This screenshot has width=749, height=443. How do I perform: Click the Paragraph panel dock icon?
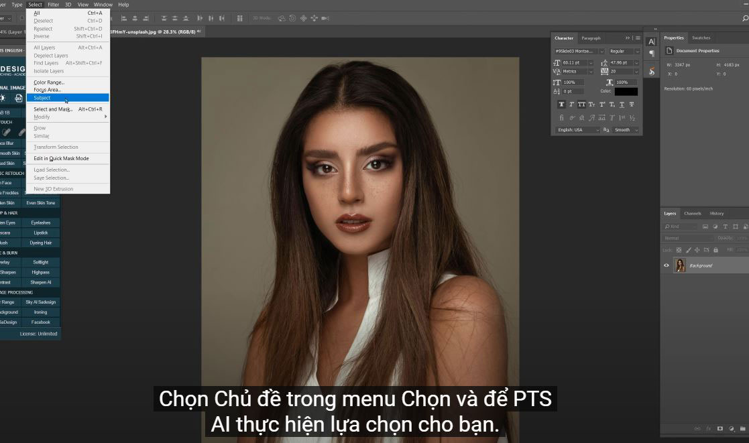coord(651,54)
